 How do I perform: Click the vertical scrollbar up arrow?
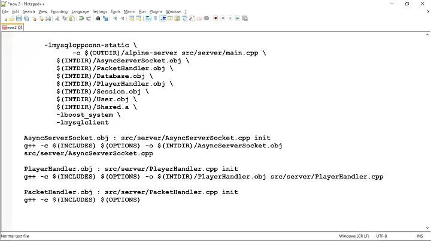click(427, 35)
